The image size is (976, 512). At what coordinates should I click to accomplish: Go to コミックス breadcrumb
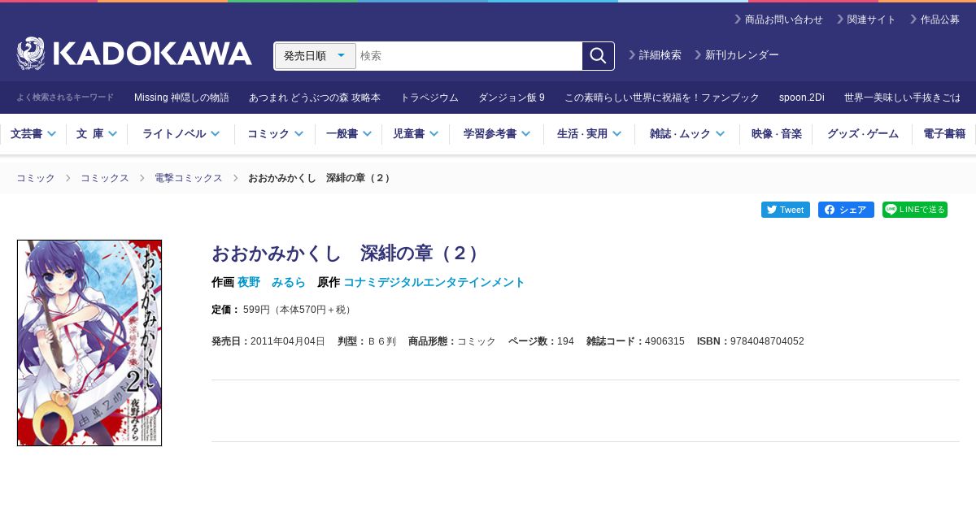[105, 178]
